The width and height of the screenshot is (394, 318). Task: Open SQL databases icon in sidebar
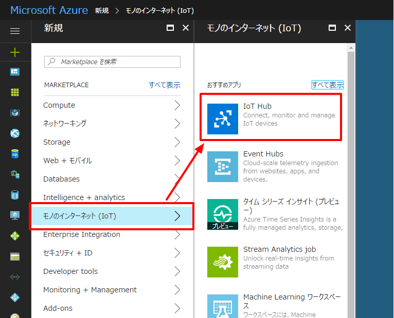pyautogui.click(x=15, y=154)
